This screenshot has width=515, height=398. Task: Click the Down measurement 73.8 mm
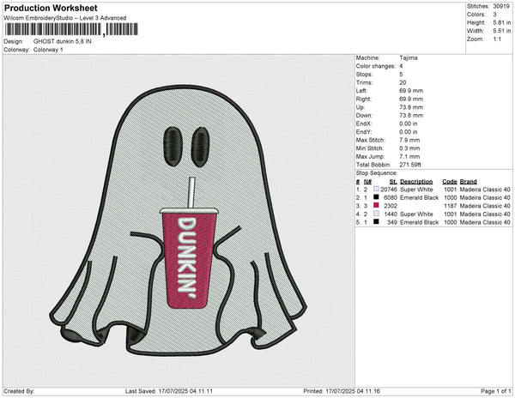411,115
